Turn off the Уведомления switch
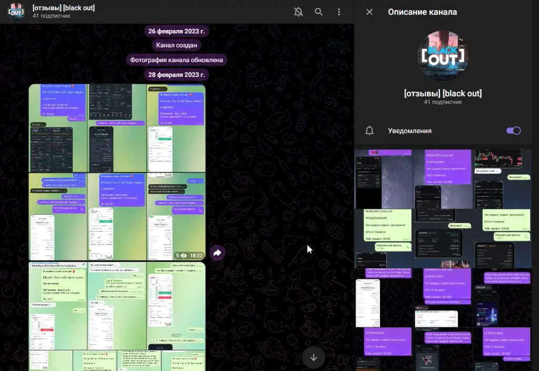 click(x=514, y=131)
